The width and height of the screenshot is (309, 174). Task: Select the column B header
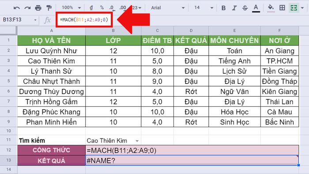[113, 30]
